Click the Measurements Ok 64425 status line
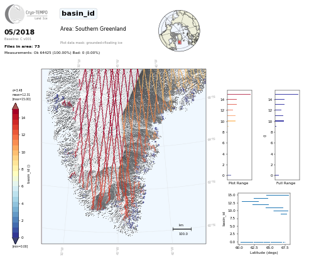309x257 pixels. point(52,53)
